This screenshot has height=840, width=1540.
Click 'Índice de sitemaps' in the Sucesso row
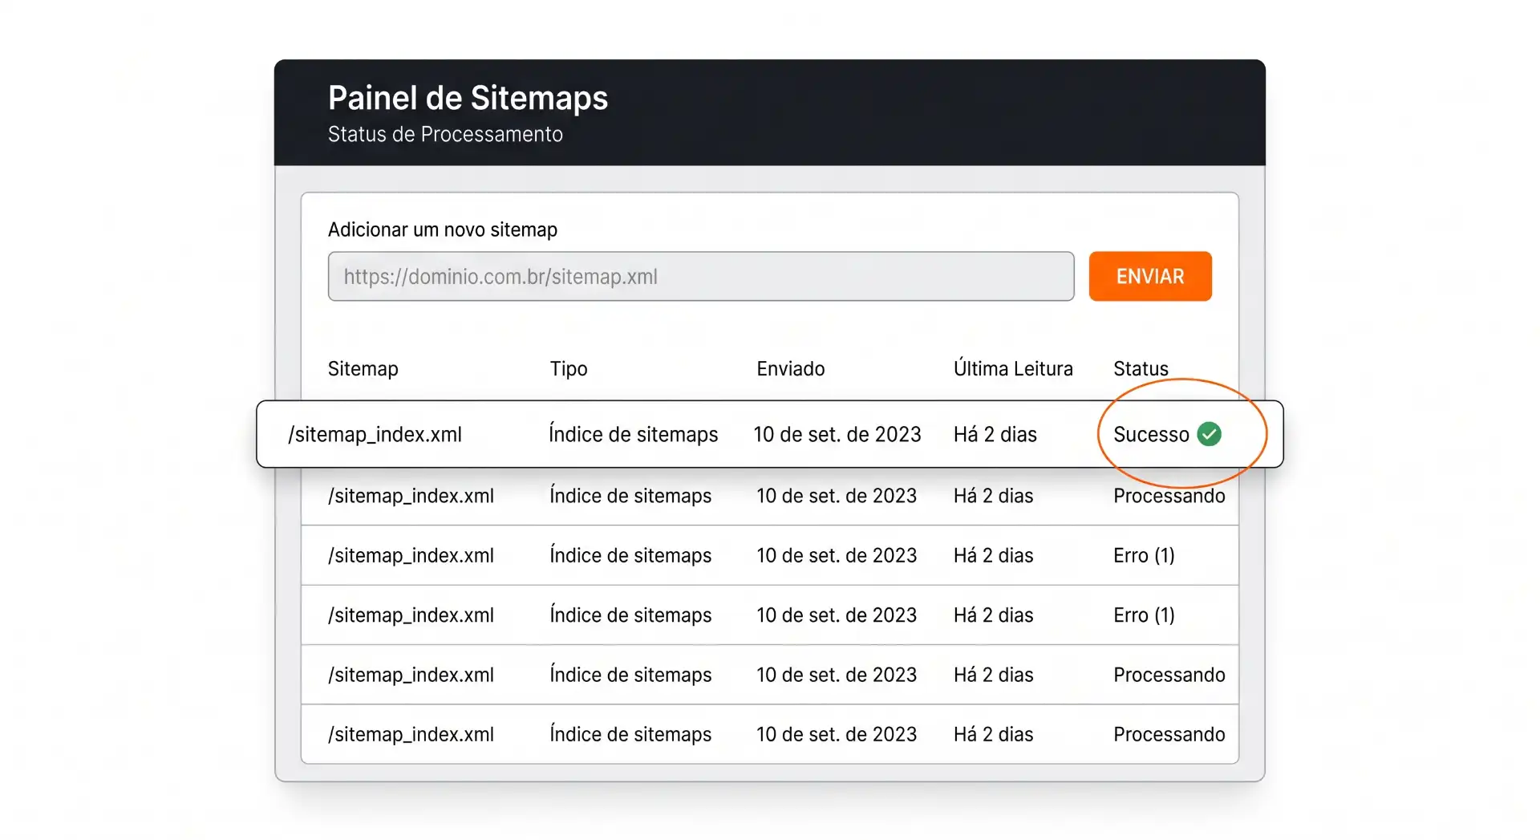tap(634, 434)
